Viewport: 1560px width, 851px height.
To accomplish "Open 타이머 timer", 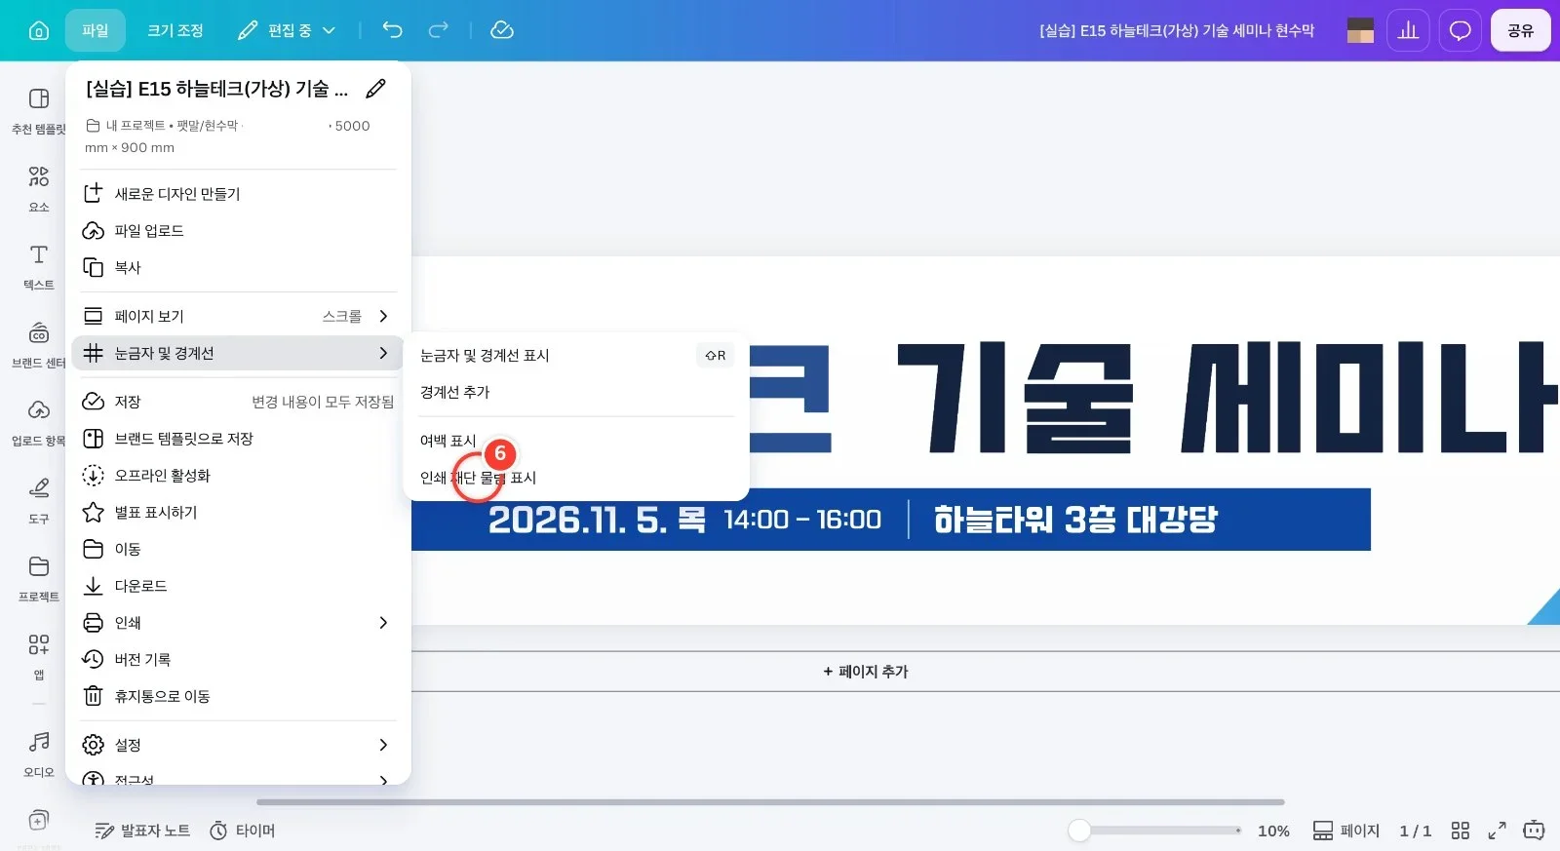I will point(243,831).
